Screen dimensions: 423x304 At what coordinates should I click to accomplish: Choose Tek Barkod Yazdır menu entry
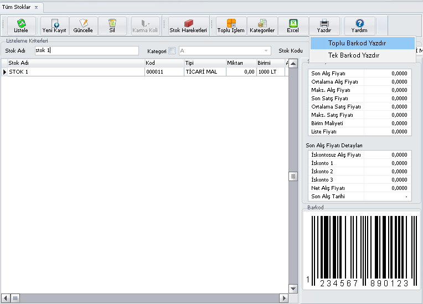point(354,55)
